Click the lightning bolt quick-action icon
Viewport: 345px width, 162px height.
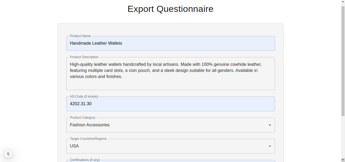[x=8, y=154]
